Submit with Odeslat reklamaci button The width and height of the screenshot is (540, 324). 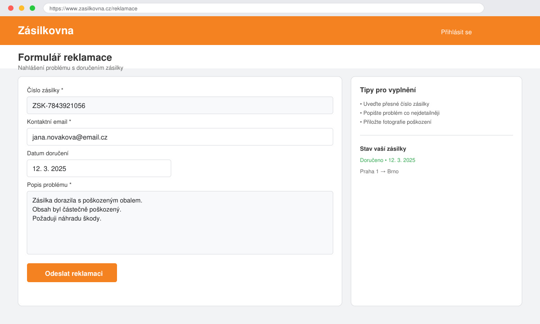72,273
